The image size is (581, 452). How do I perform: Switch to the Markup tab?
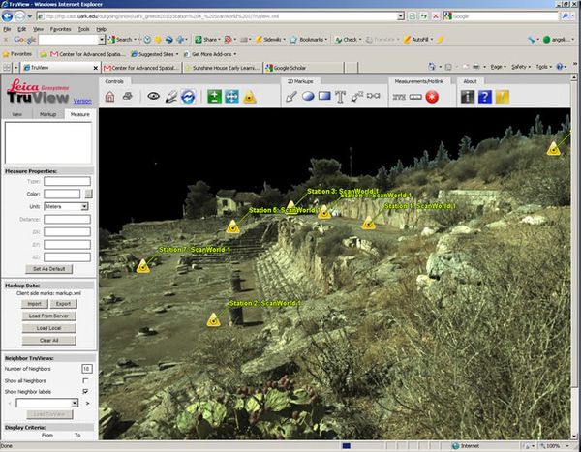[48, 114]
